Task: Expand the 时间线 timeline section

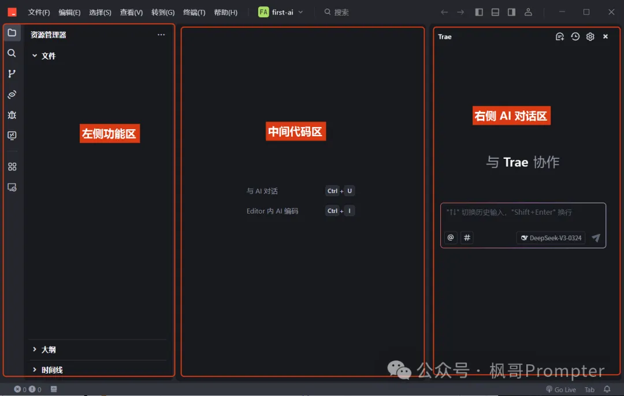Action: coord(47,370)
